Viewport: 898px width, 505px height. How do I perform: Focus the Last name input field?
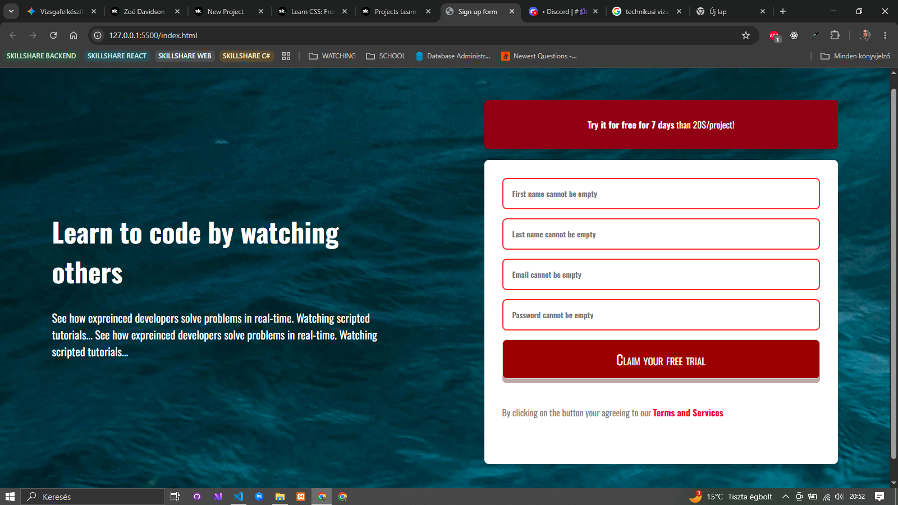point(661,234)
